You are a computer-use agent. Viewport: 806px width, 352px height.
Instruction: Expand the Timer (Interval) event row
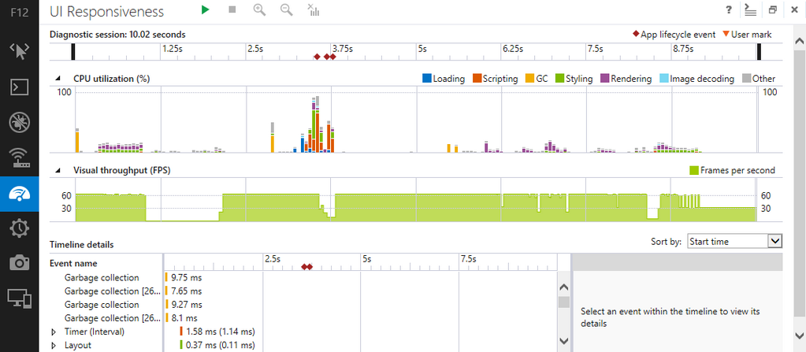(x=54, y=332)
